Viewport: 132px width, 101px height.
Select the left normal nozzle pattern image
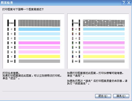(34, 41)
